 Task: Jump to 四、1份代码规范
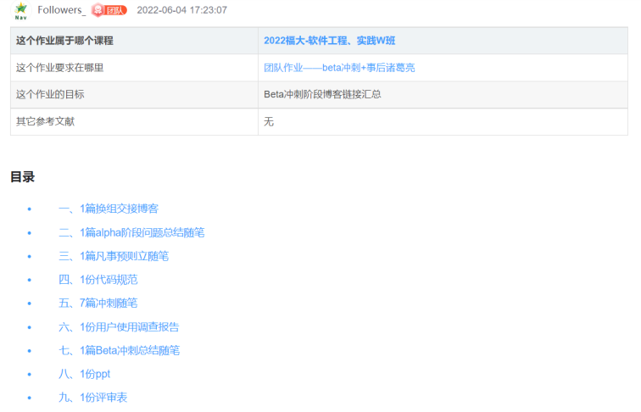98,280
